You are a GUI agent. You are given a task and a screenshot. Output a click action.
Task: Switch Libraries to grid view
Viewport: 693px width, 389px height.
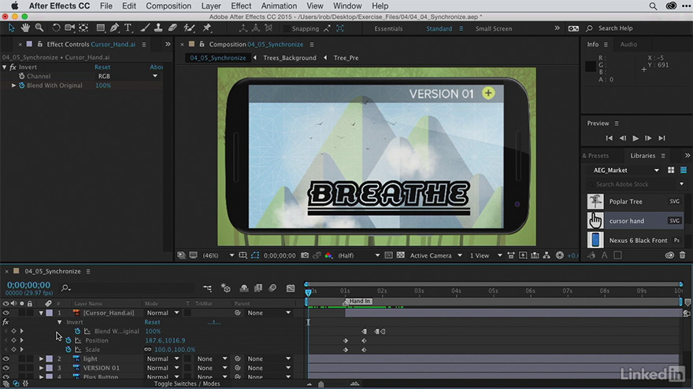point(671,171)
